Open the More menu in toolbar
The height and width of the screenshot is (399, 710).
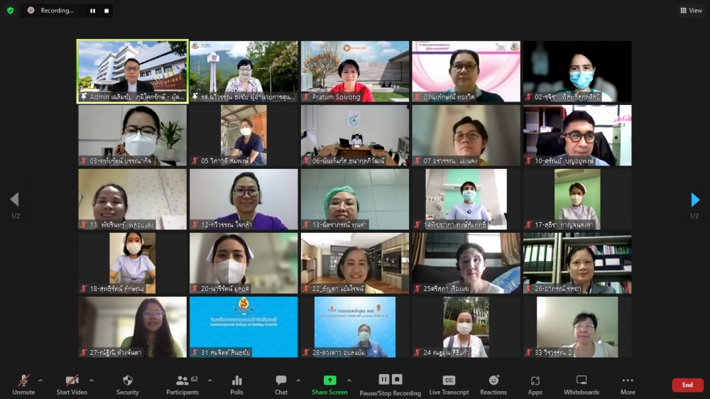point(628,384)
